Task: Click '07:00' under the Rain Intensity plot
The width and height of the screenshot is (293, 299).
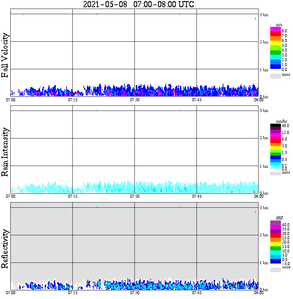Action: click(11, 196)
